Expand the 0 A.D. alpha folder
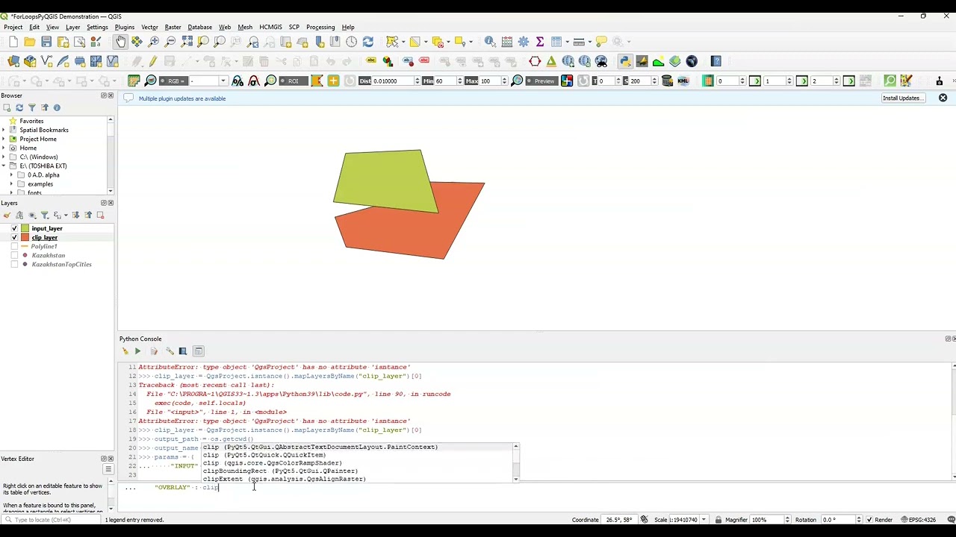 pos(11,175)
